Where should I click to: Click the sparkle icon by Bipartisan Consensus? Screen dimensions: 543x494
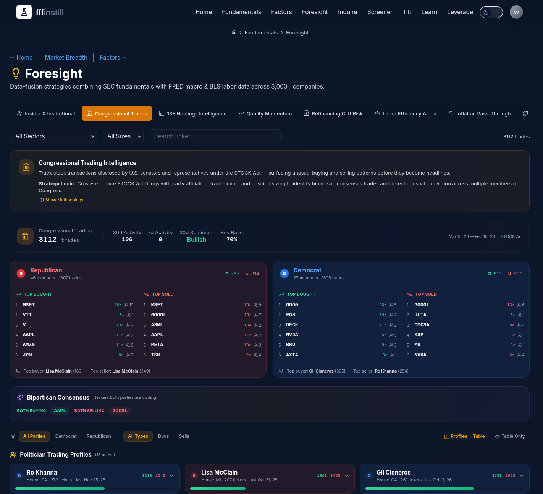[x=20, y=398]
